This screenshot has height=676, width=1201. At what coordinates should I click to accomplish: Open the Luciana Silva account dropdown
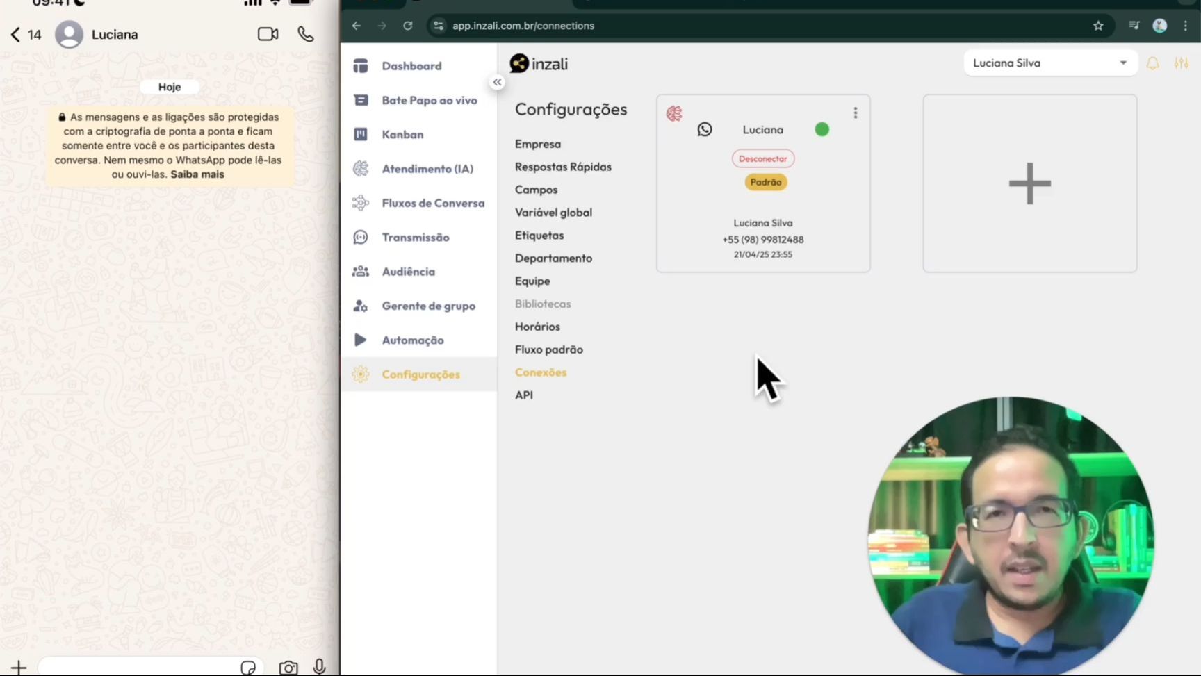pyautogui.click(x=1050, y=63)
